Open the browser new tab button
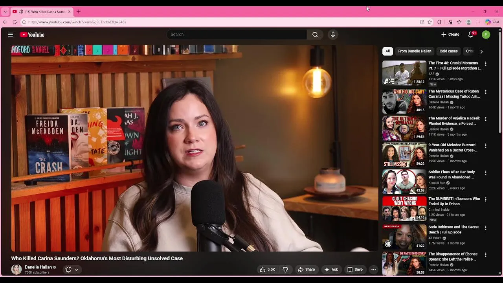Image resolution: width=503 pixels, height=283 pixels. [79, 12]
